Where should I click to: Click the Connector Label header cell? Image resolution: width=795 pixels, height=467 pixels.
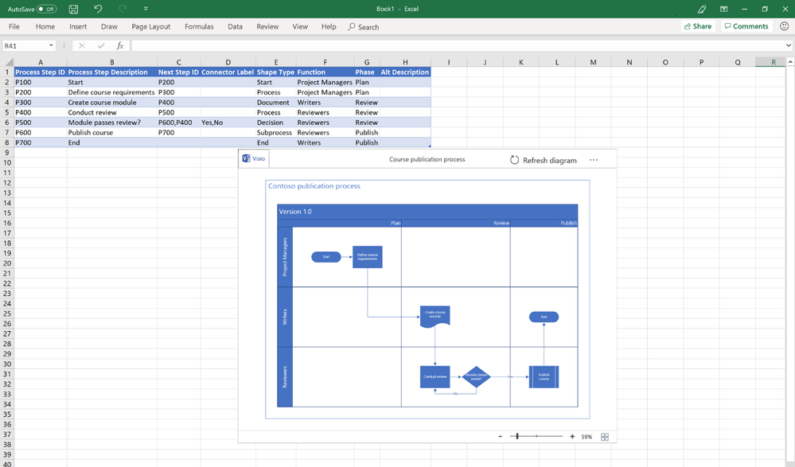coord(228,72)
